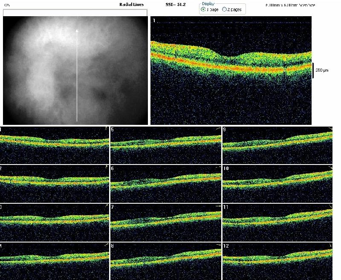Select radial scan thumbnail number 4
Viewport: 341px width, 280px height.
pos(55,261)
